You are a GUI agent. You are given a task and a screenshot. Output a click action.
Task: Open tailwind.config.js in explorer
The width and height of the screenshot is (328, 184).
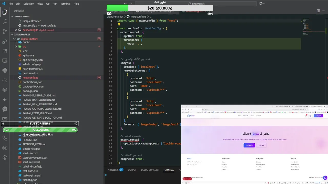tap(32, 167)
